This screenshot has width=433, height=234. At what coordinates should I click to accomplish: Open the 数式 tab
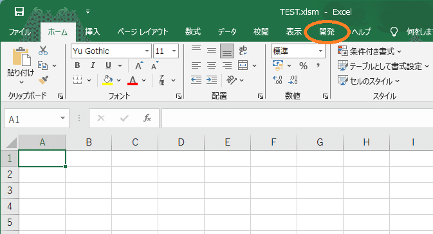click(193, 32)
